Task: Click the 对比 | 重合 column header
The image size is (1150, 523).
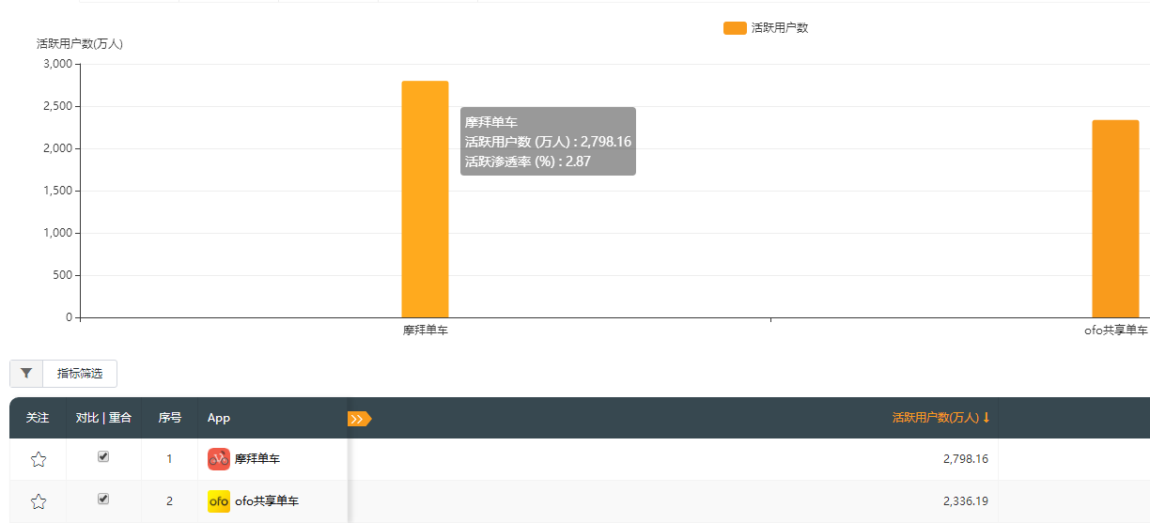Action: click(103, 418)
